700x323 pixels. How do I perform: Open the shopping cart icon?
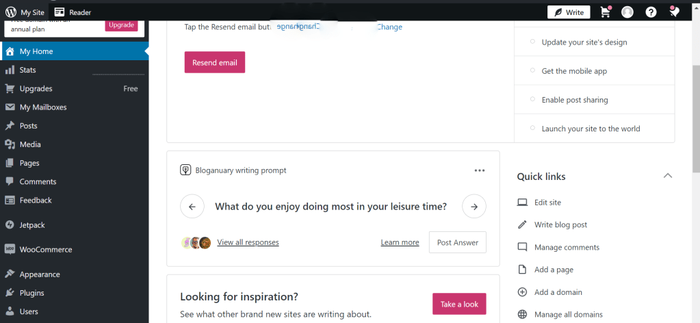coord(605,12)
